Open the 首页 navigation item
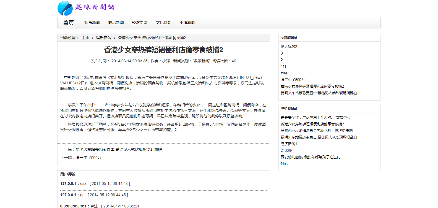The width and height of the screenshot is (438, 208). 68,23
